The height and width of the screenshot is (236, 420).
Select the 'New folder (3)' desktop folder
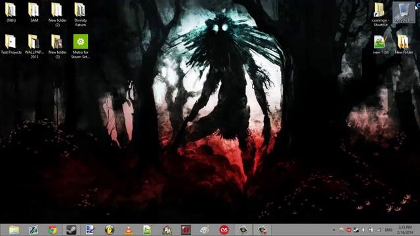[x=57, y=47]
